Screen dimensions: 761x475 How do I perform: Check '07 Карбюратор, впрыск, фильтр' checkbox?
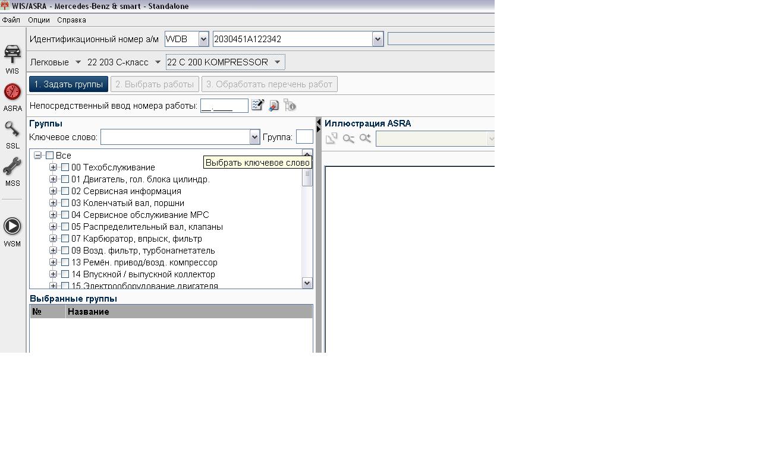[65, 239]
